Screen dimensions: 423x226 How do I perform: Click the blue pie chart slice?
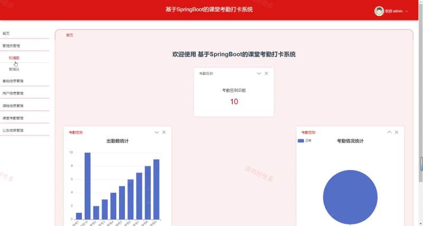click(350, 197)
